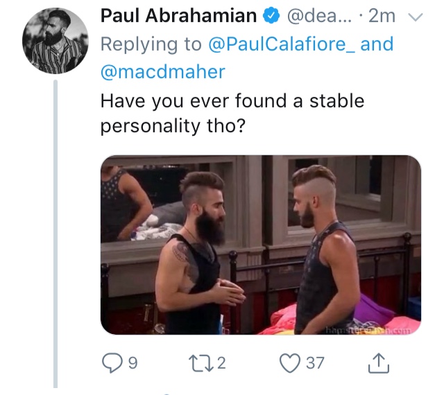Tap the 9 replies count

pyautogui.click(x=133, y=363)
